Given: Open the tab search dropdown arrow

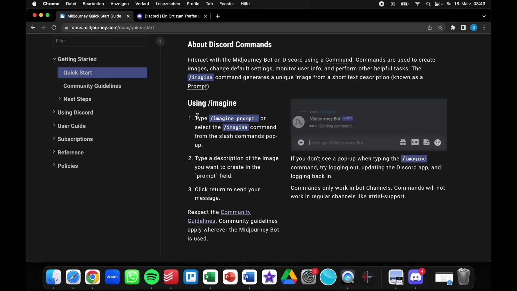Looking at the screenshot, I should pyautogui.click(x=484, y=16).
